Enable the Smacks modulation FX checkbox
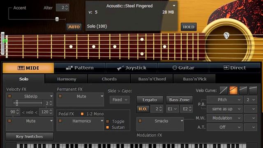This screenshot has height=148, width=263. tap(140, 121)
